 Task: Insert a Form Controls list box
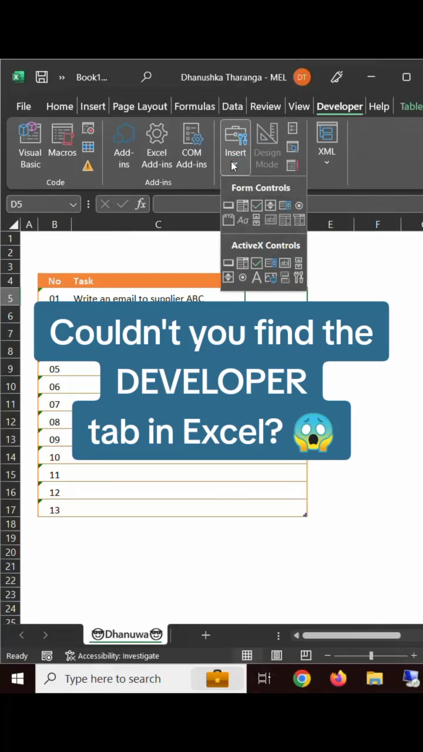click(285, 206)
